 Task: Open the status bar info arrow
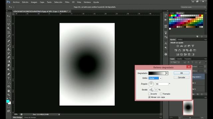[59, 115]
